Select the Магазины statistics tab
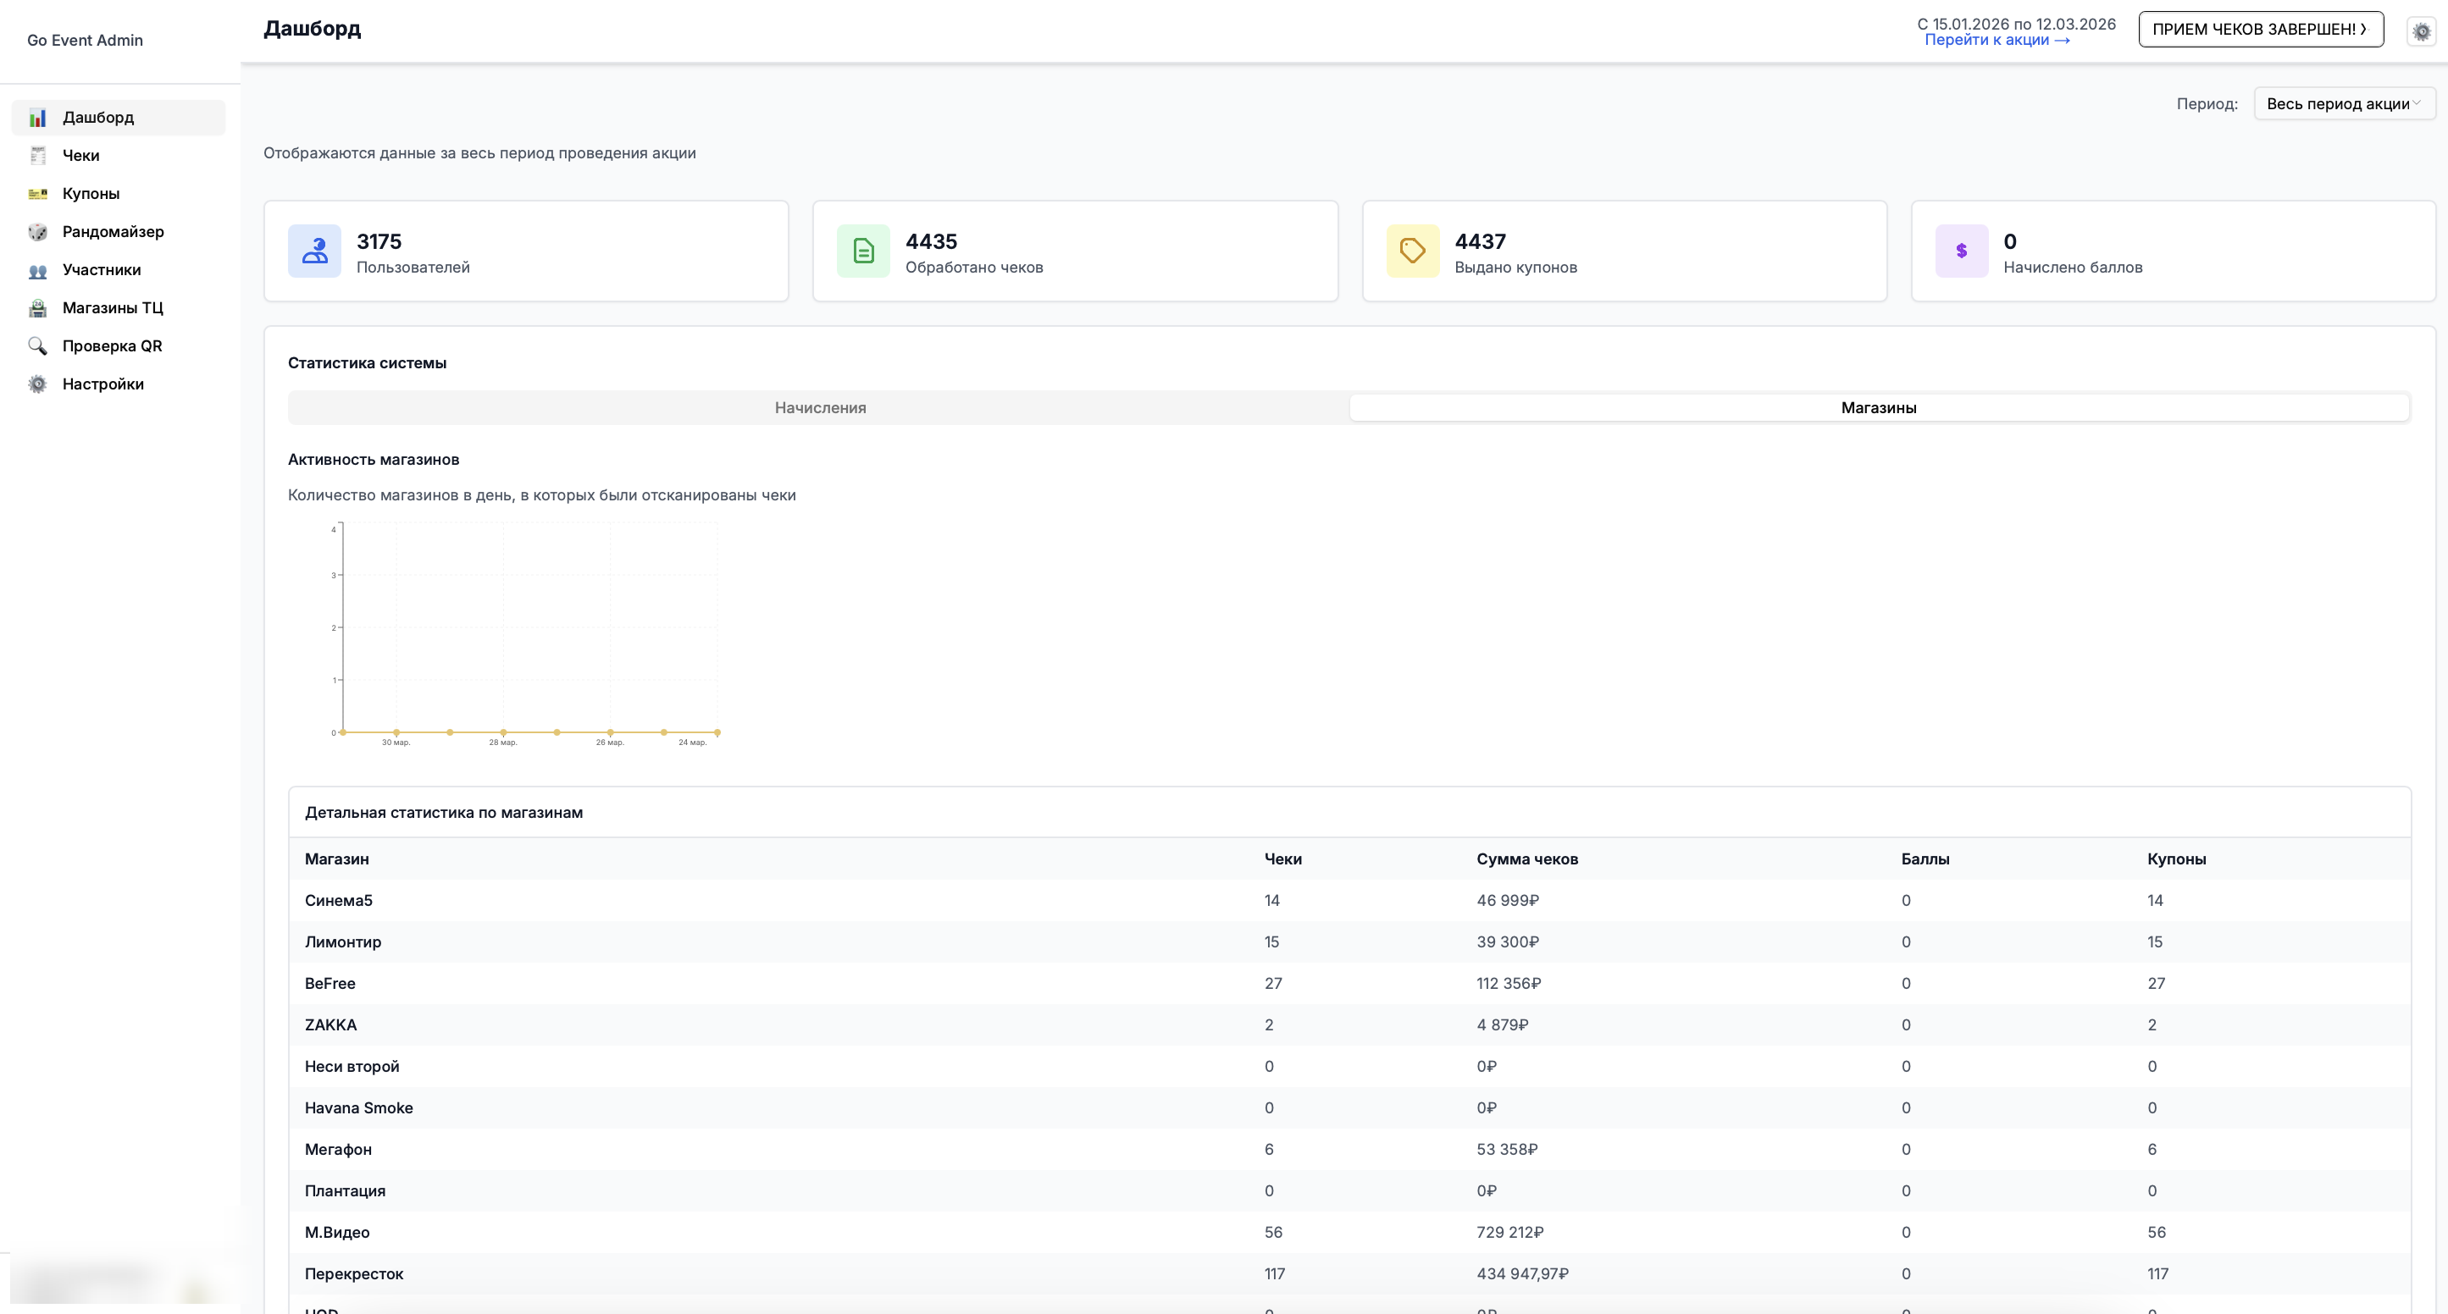 [x=1879, y=407]
